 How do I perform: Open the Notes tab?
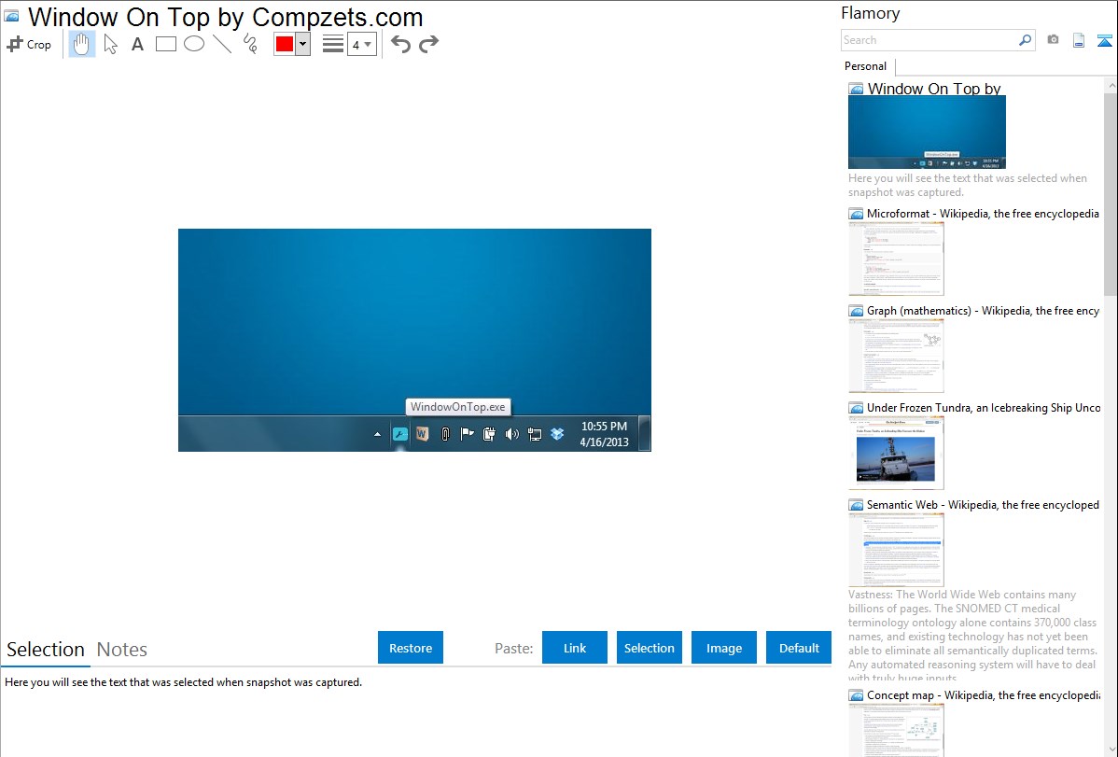[122, 650]
